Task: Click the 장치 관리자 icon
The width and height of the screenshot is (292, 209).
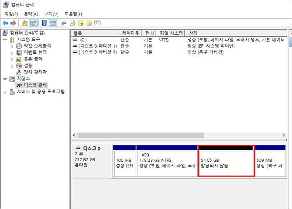Action: pyautogui.click(x=19, y=72)
